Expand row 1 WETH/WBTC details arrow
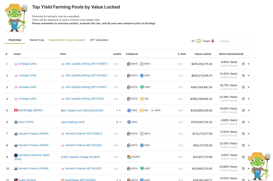Screen dimensions: 273x181 (249, 64)
